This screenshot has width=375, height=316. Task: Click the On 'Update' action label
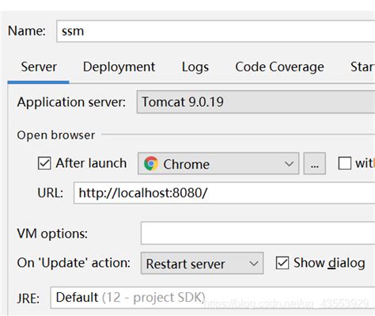pyautogui.click(x=74, y=263)
